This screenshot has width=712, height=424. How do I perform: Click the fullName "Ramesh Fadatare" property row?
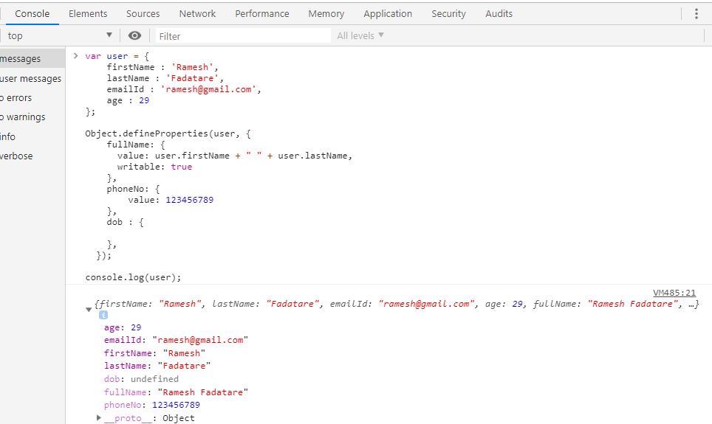pyautogui.click(x=177, y=392)
